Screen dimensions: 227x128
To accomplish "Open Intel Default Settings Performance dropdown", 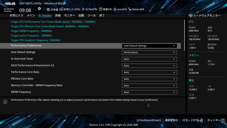I will click(149, 53).
